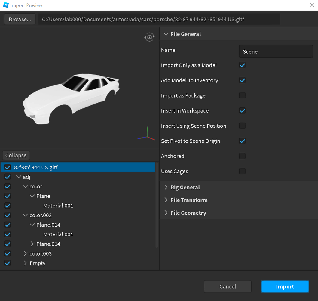Expand the Rig General section
Viewport: 318px width, 301px height.
[x=166, y=187]
